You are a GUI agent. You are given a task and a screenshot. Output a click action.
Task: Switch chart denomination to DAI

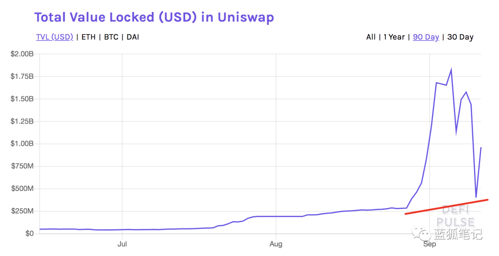[x=133, y=37]
